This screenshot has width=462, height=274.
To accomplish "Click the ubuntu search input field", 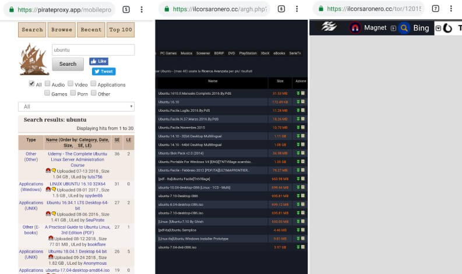I will (x=93, y=50).
